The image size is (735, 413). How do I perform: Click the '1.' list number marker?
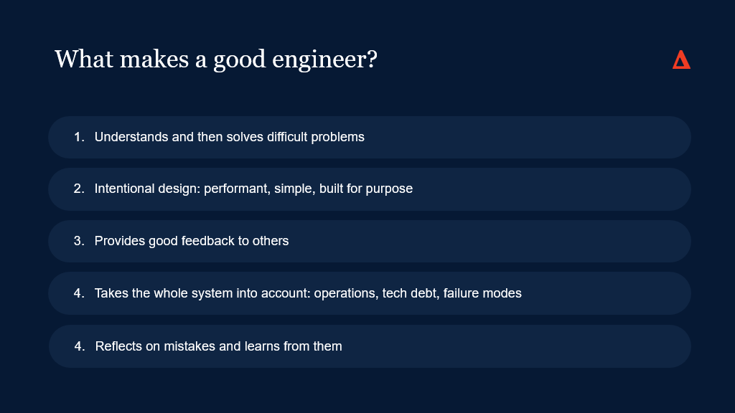(x=79, y=137)
